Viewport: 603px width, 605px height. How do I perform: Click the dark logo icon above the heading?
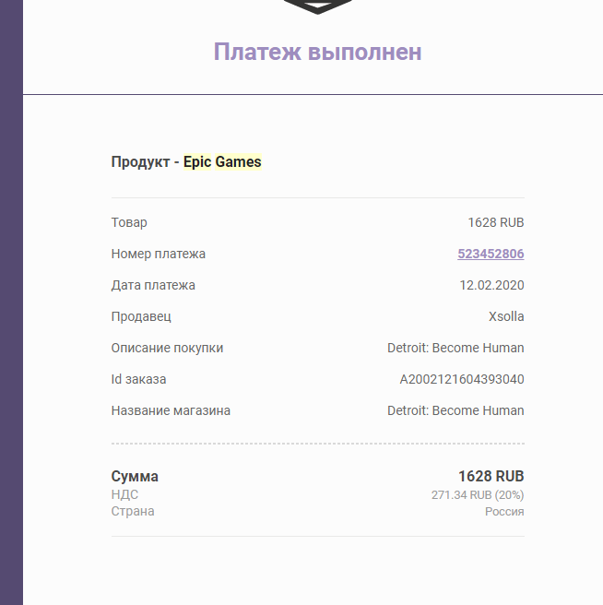pos(317,7)
